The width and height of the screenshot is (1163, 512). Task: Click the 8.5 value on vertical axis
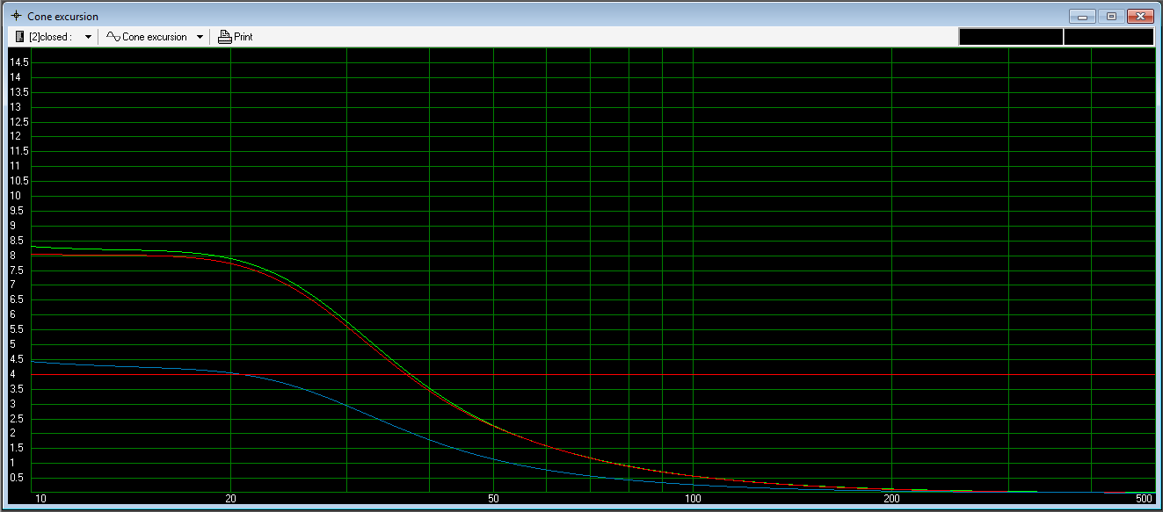[16, 241]
